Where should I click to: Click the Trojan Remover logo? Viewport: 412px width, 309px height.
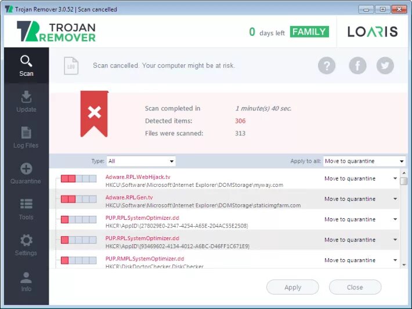(x=56, y=31)
